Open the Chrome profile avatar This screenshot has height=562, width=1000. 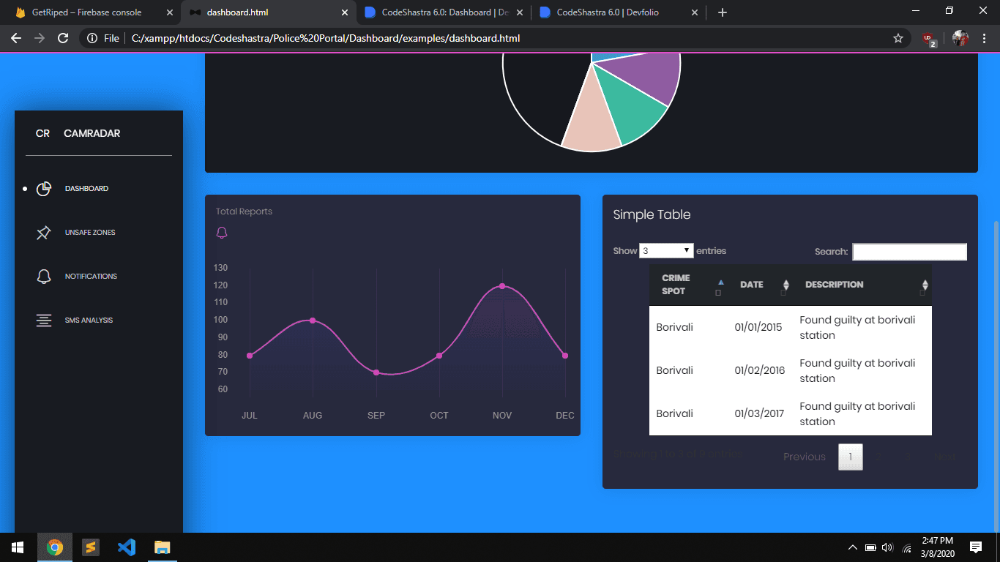pyautogui.click(x=960, y=38)
